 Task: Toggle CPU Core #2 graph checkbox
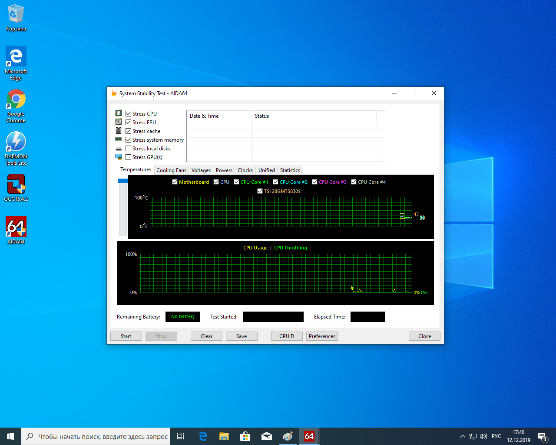point(275,182)
